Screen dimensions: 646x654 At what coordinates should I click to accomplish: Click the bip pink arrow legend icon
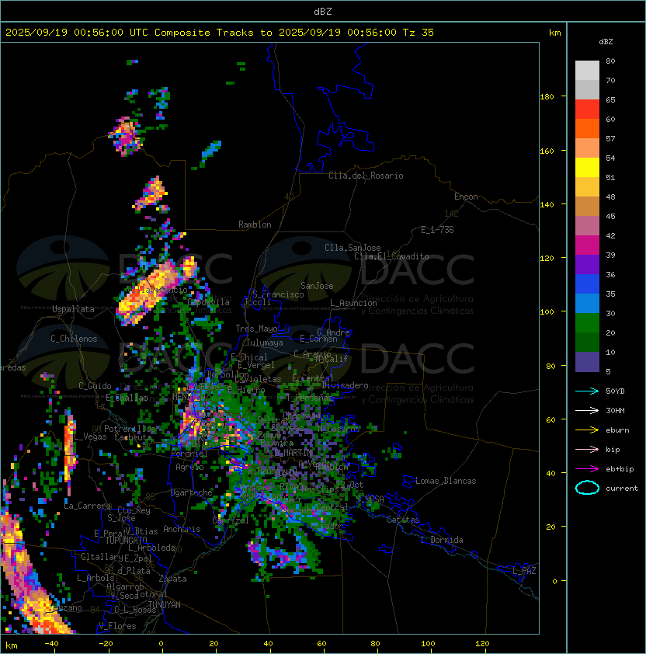coord(587,450)
